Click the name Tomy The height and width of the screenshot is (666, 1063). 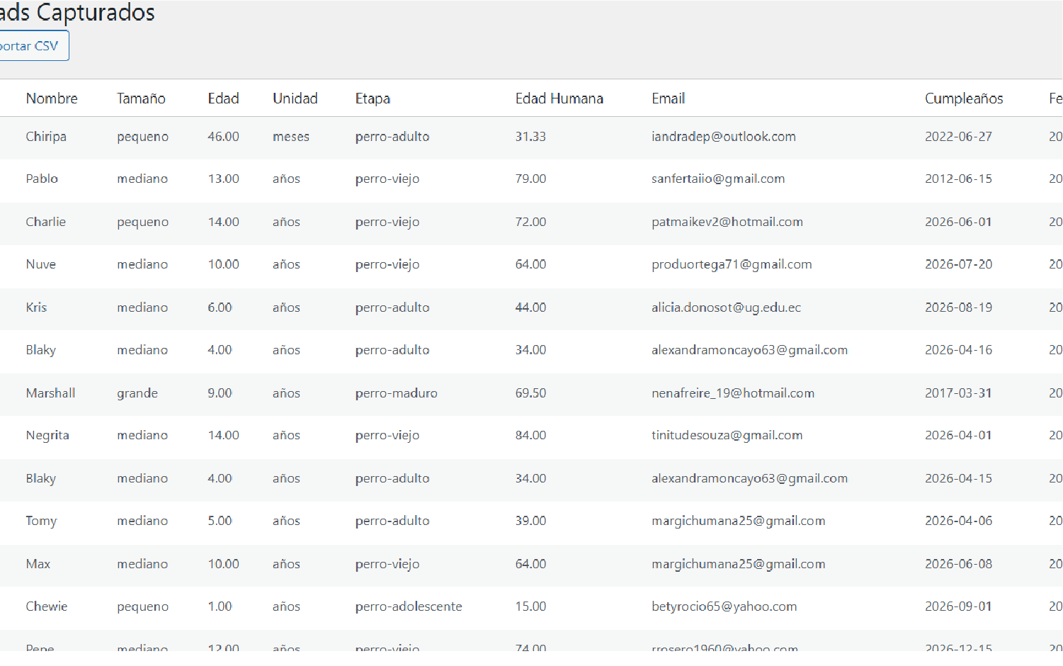click(x=41, y=521)
